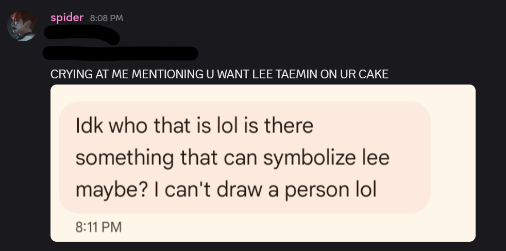Click the username spider in pink
The image size is (506, 251).
click(67, 18)
